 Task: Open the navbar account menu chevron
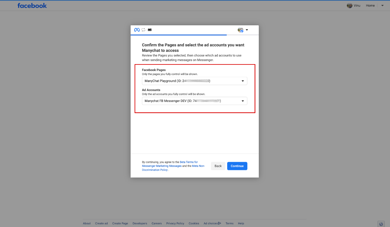(x=382, y=5)
